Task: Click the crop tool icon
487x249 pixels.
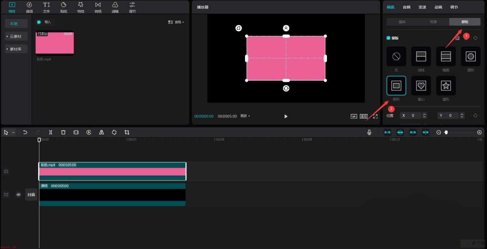Action: tap(127, 132)
